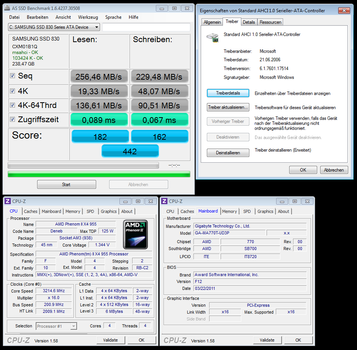Open SPD tab in right CPU-Z window
Screen dimensions: 357x350
247,211
